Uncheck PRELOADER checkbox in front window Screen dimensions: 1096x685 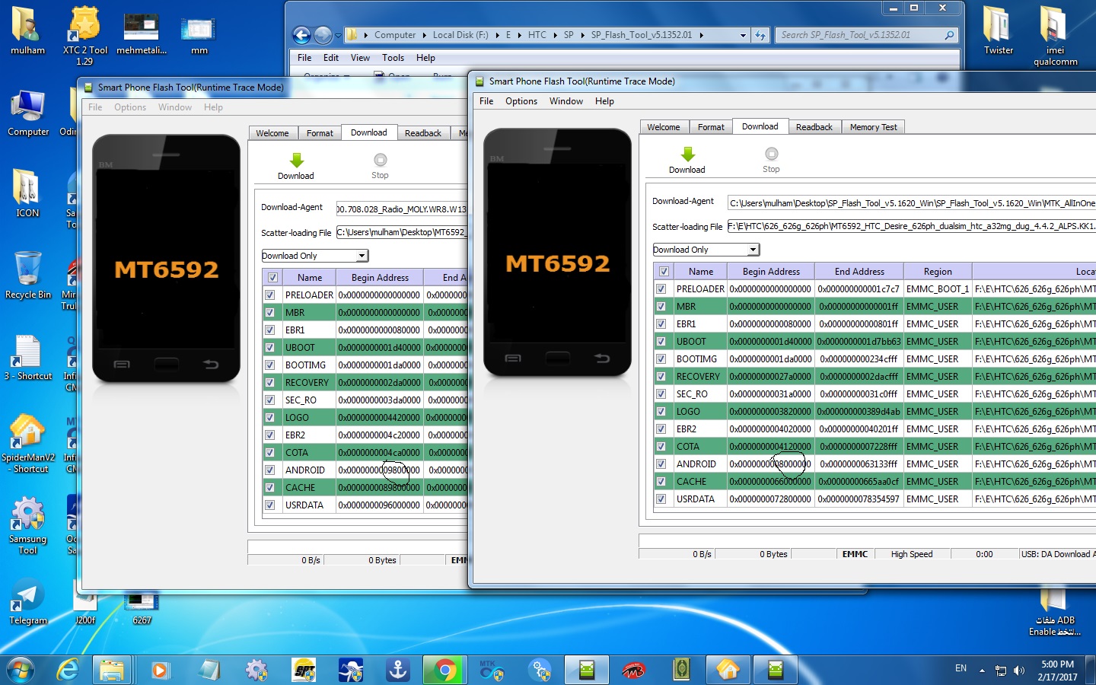click(661, 289)
